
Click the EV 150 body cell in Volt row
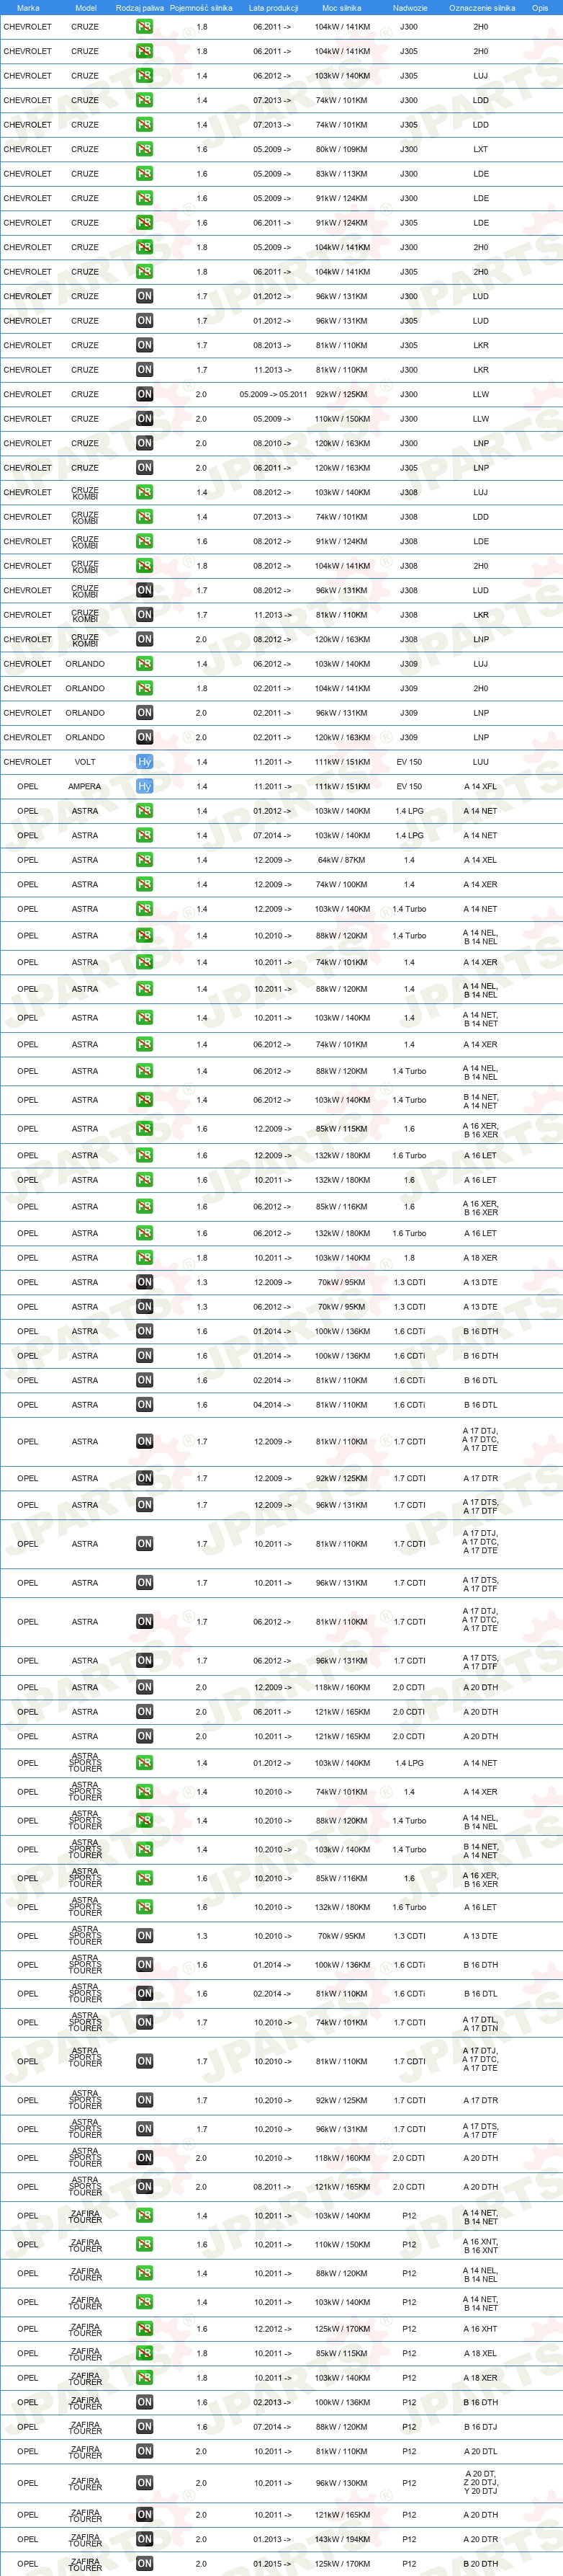pos(409,762)
